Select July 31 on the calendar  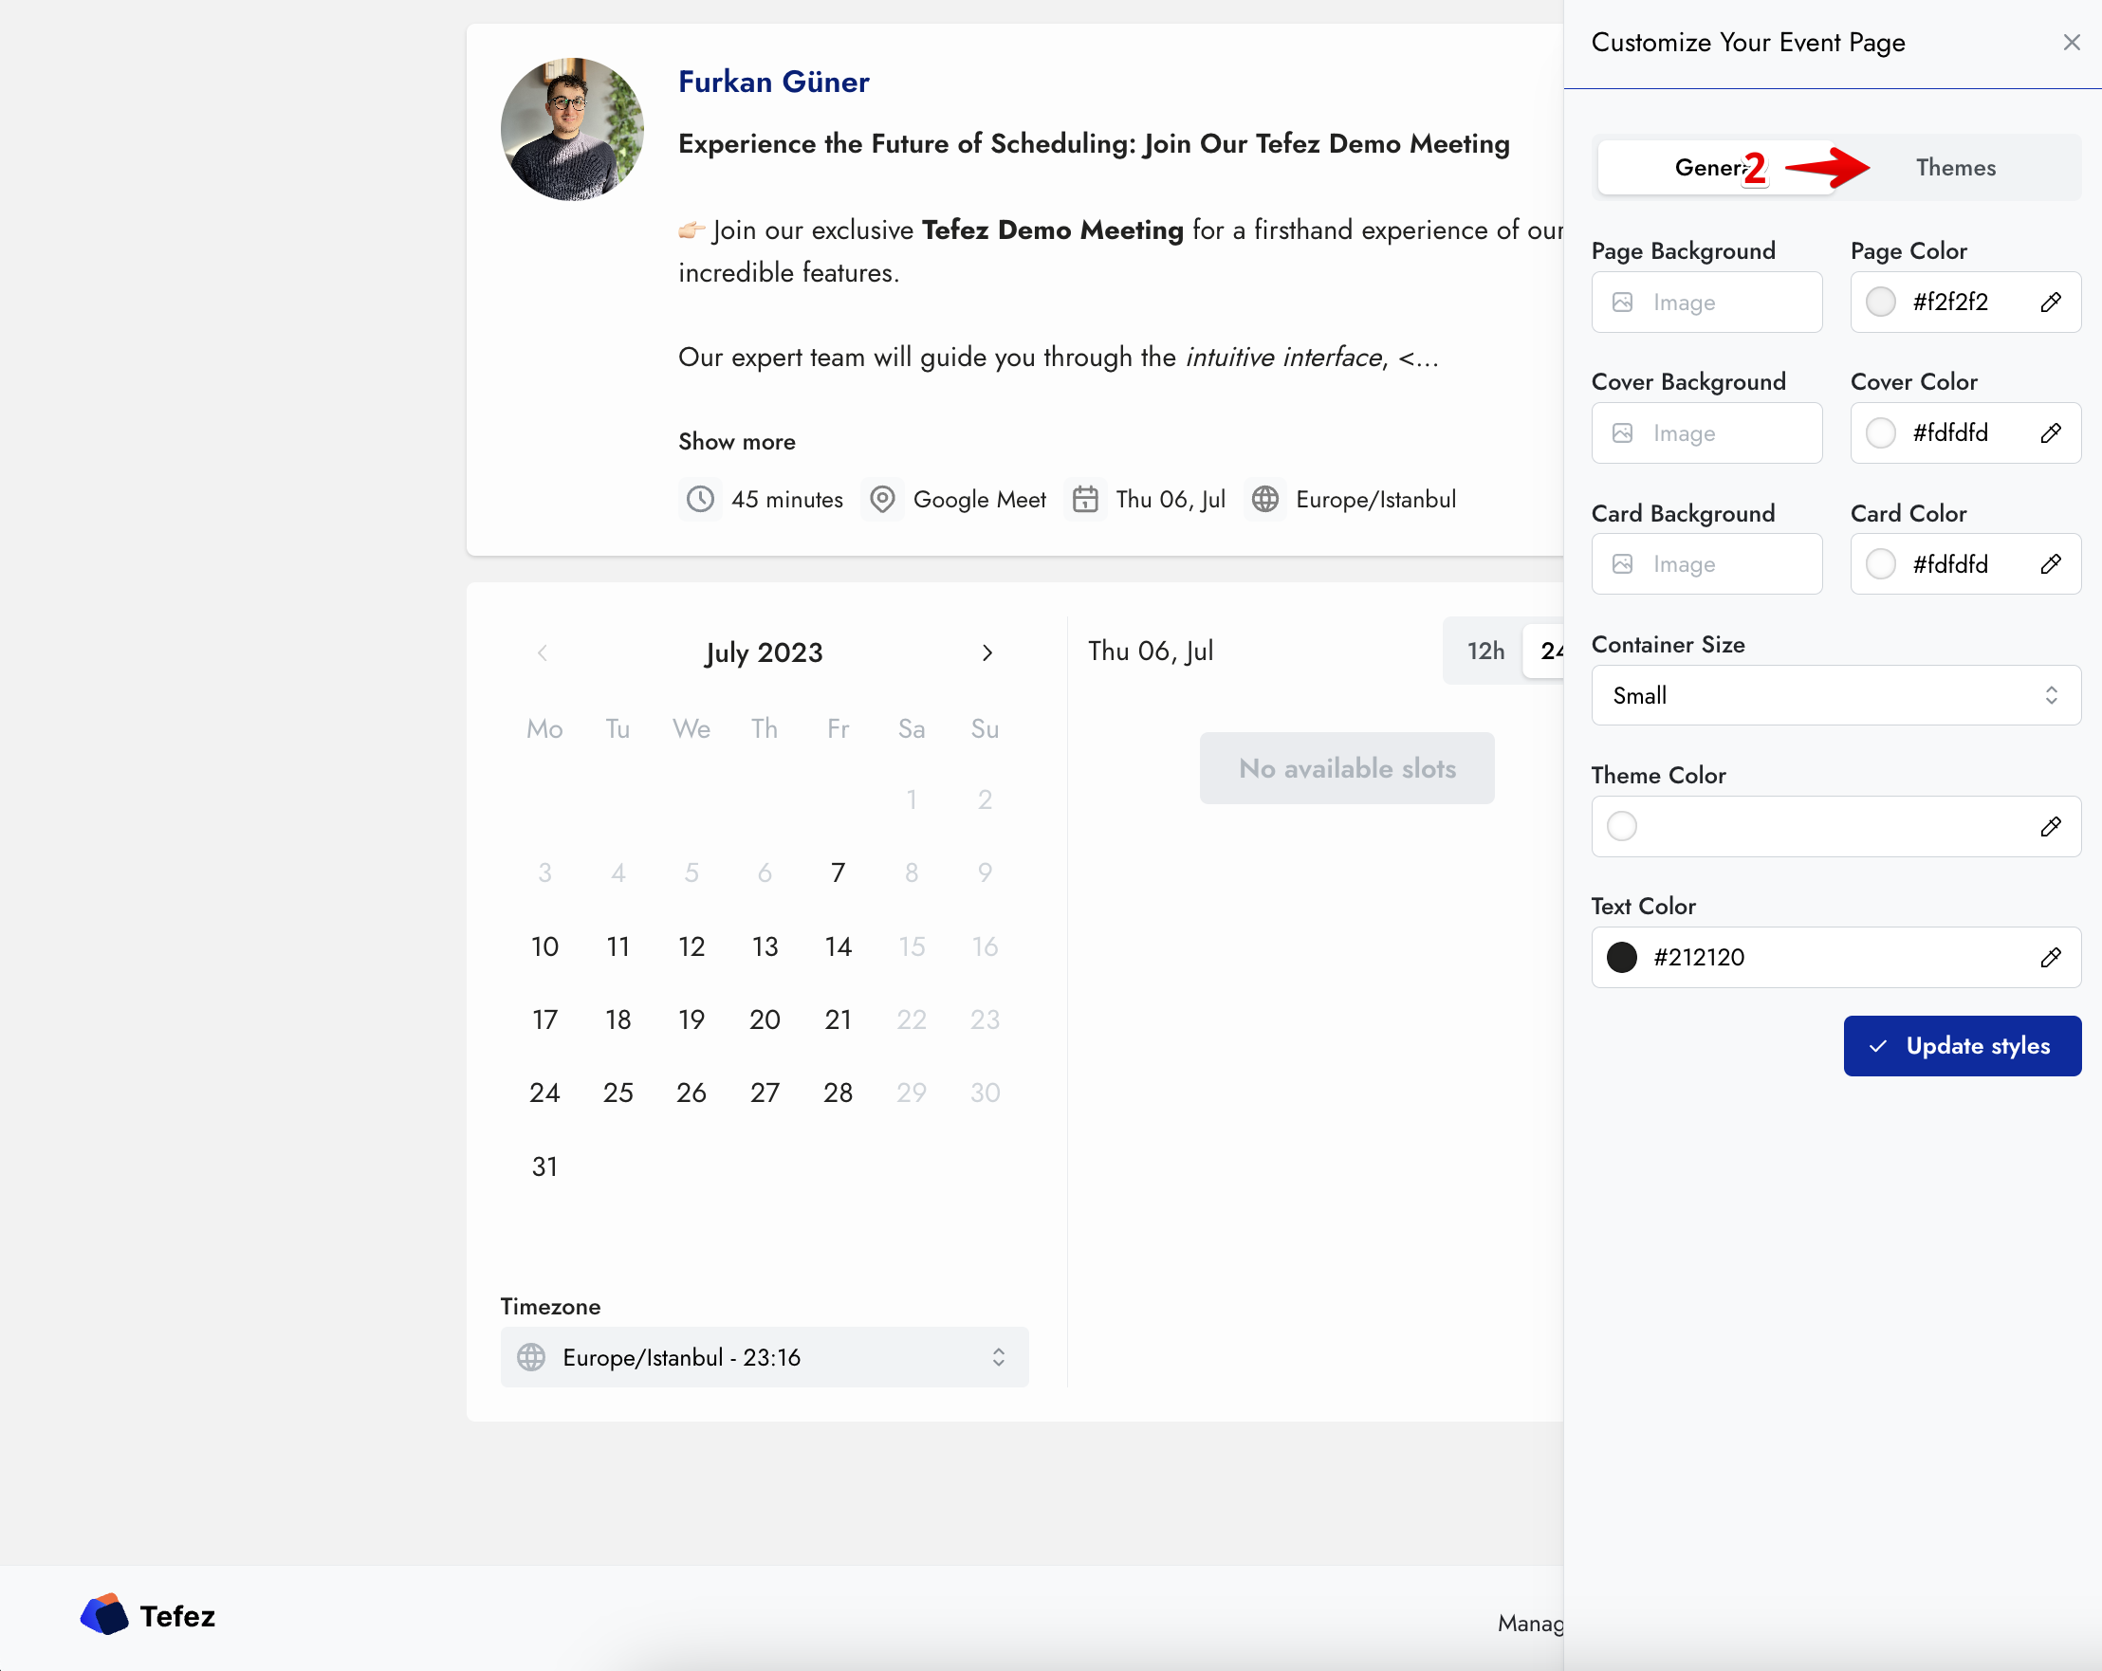545,1167
